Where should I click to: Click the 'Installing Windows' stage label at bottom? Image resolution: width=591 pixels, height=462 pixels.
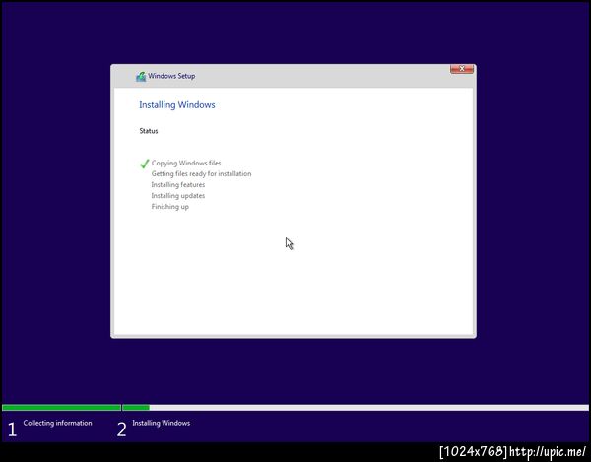point(161,423)
